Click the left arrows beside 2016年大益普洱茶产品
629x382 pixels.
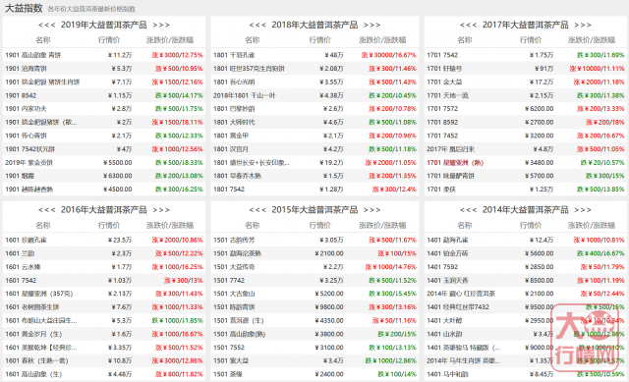click(46, 209)
